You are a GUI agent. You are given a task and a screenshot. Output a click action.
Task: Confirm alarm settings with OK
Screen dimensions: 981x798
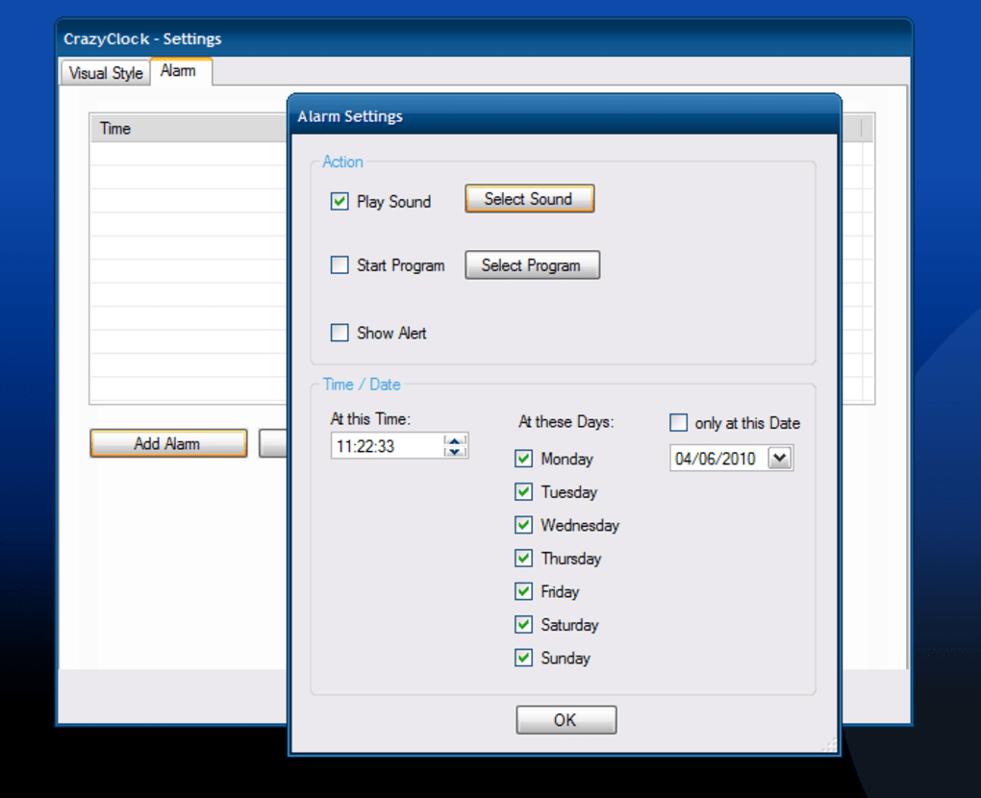coord(566,720)
